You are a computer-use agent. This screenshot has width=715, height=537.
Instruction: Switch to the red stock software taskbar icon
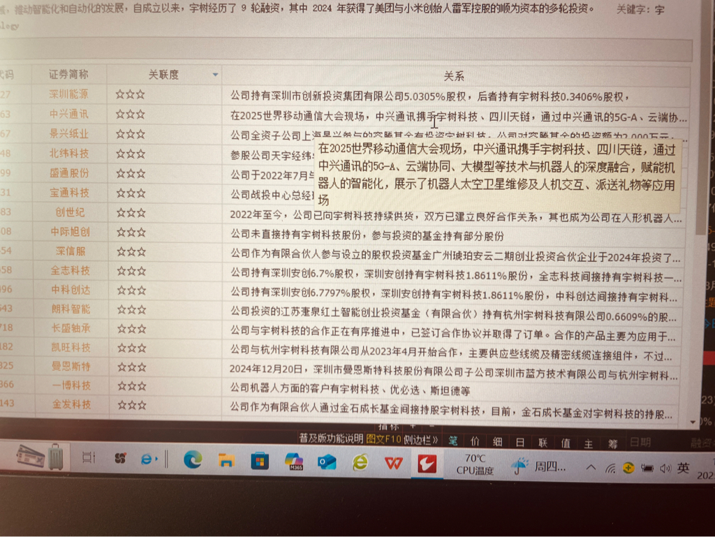point(427,464)
